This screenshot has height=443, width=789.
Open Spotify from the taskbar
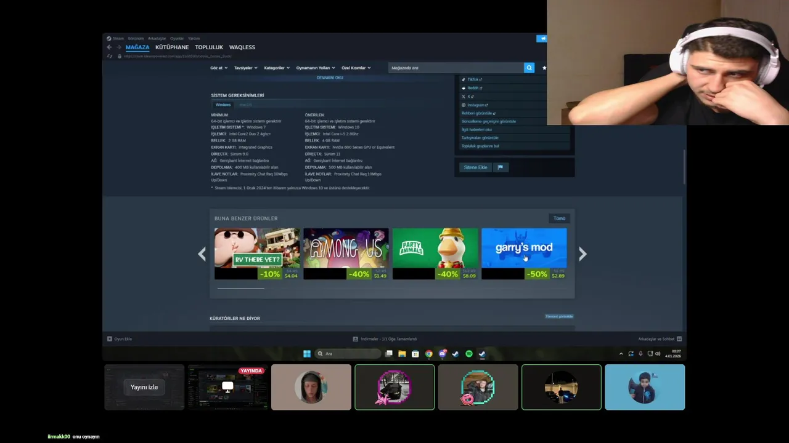pos(469,354)
